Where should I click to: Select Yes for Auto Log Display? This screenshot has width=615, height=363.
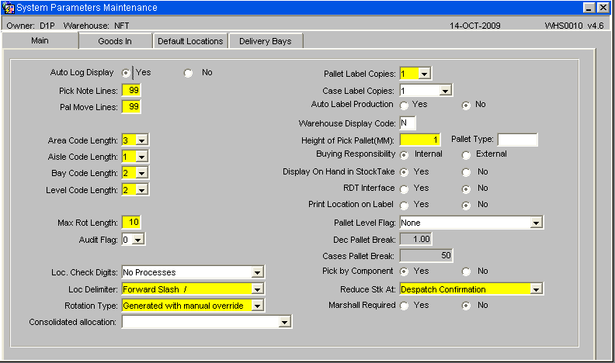(126, 73)
